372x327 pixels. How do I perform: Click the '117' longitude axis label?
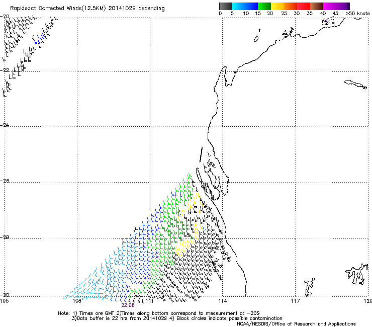tap(295, 301)
